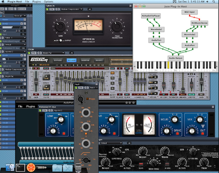Open the Plugins menu in top menu bar
This screenshot has height=173, width=219.
[x=36, y=1]
